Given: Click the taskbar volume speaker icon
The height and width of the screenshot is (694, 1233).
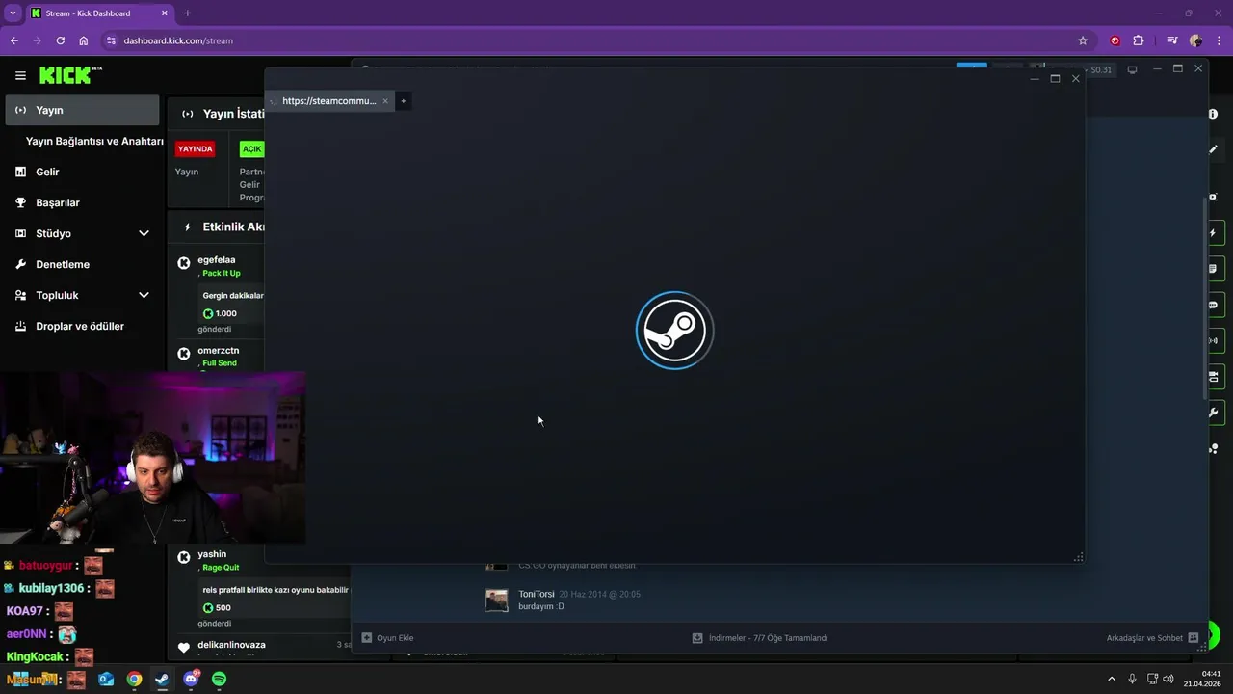Looking at the screenshot, I should pos(1168,679).
